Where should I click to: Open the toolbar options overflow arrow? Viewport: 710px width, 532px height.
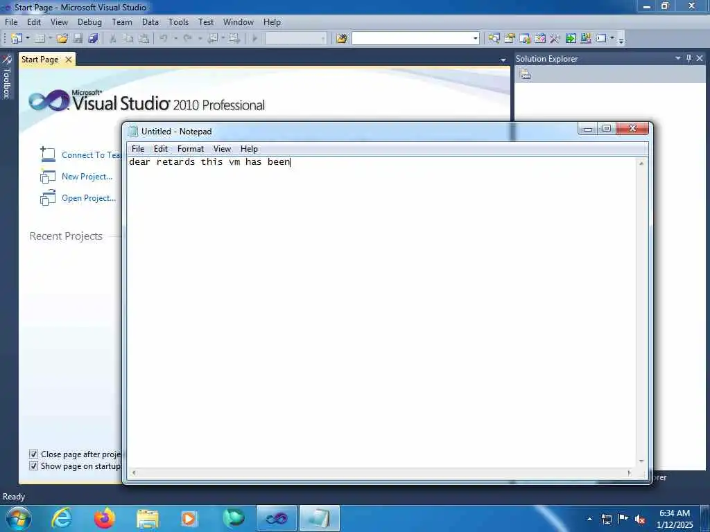621,39
